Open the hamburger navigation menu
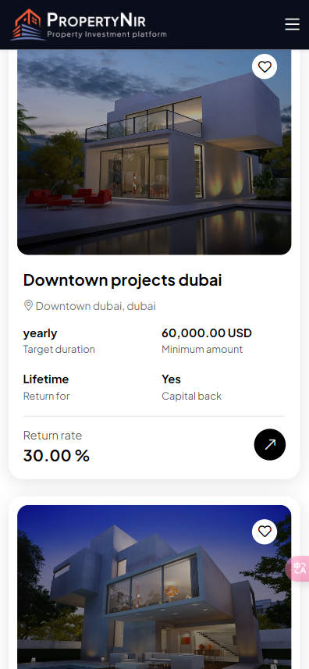The width and height of the screenshot is (309, 669). coord(292,24)
